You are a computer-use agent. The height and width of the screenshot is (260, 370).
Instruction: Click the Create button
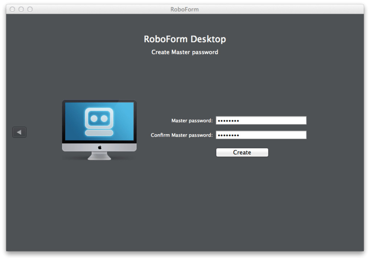tap(242, 152)
